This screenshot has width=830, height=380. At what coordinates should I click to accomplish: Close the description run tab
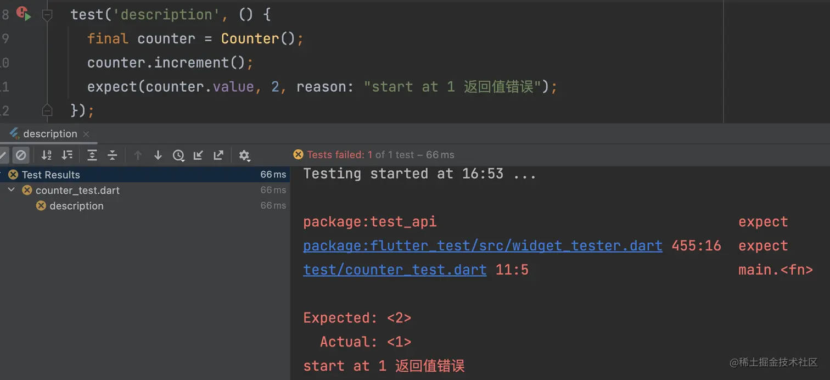point(86,133)
